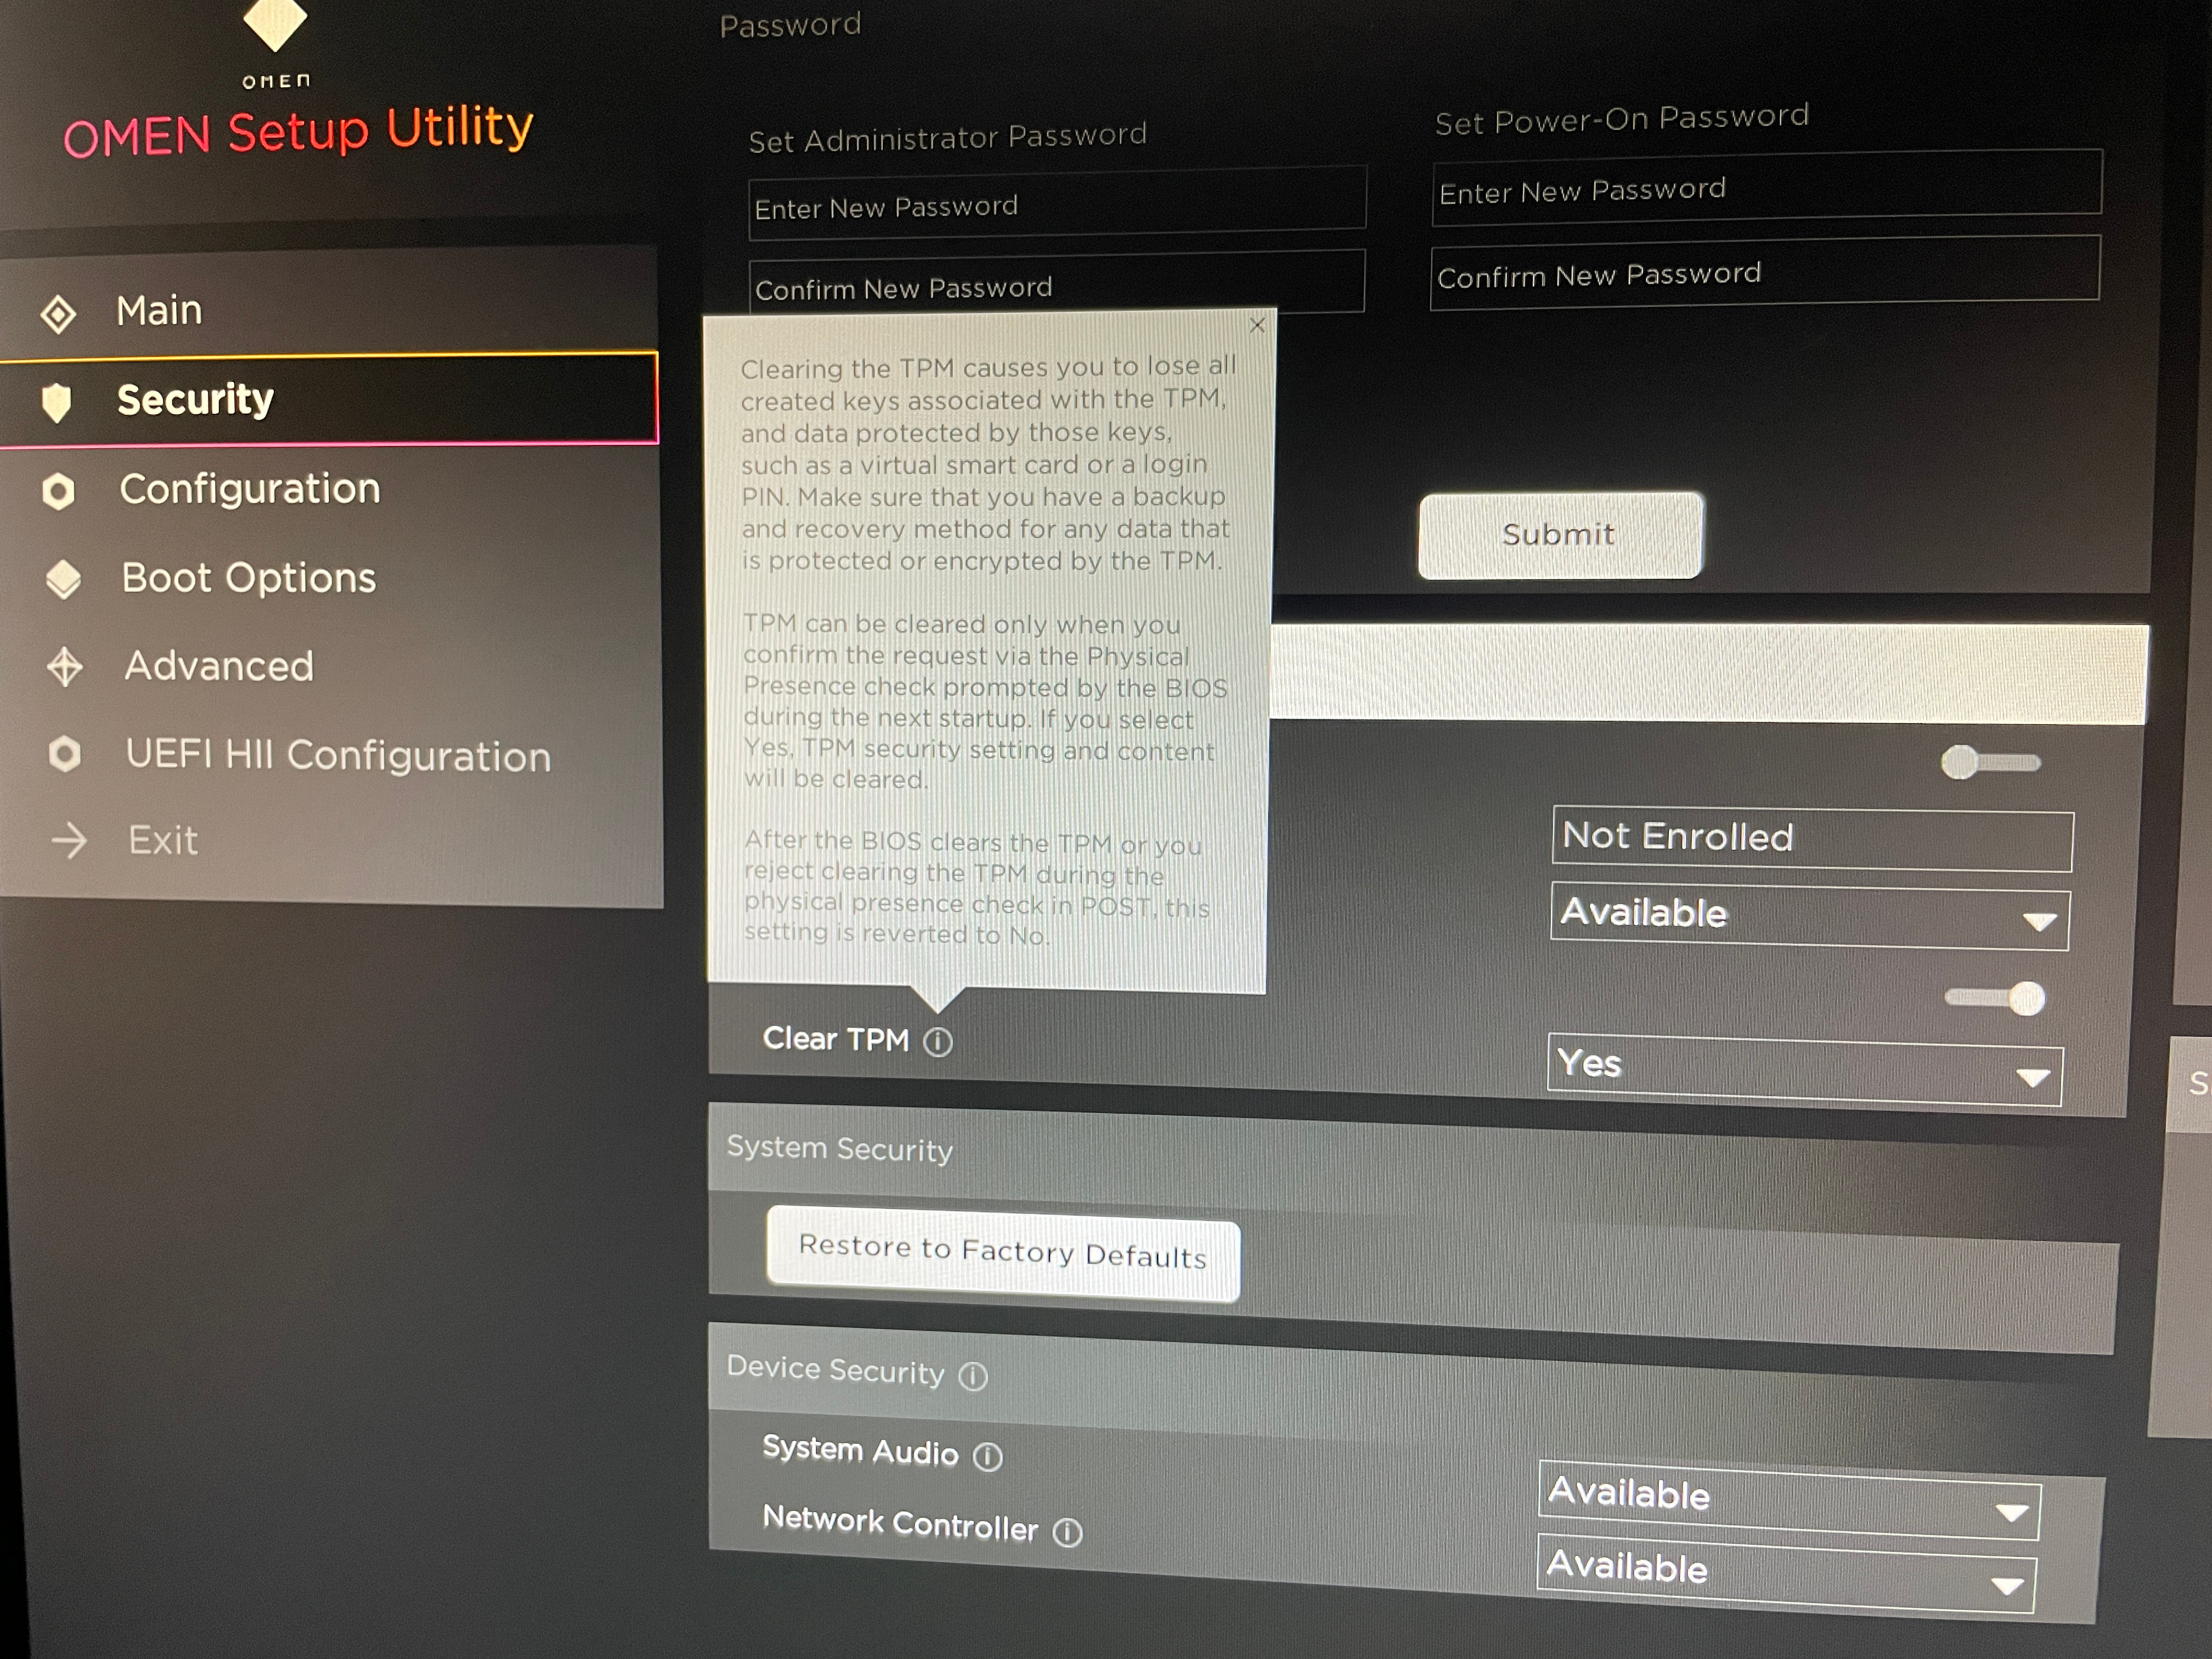Click the Advanced crosshair icon
This screenshot has width=2212, height=1659.
[65, 667]
